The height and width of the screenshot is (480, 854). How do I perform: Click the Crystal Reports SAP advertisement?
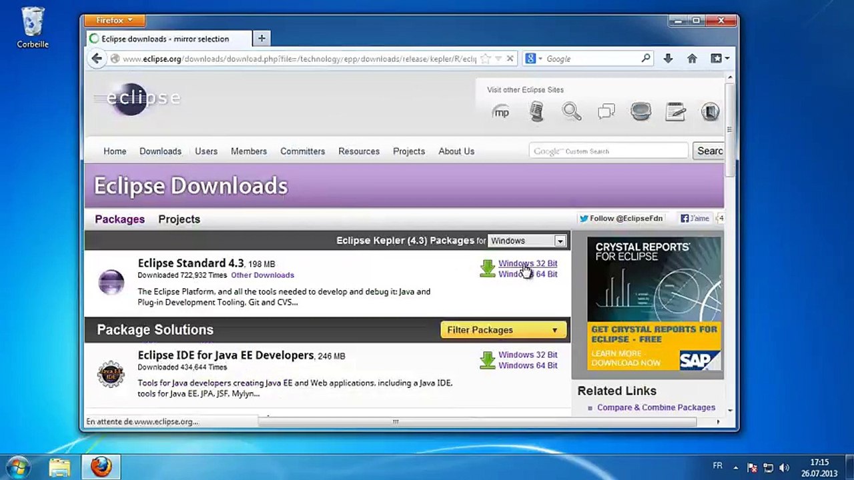coord(654,304)
